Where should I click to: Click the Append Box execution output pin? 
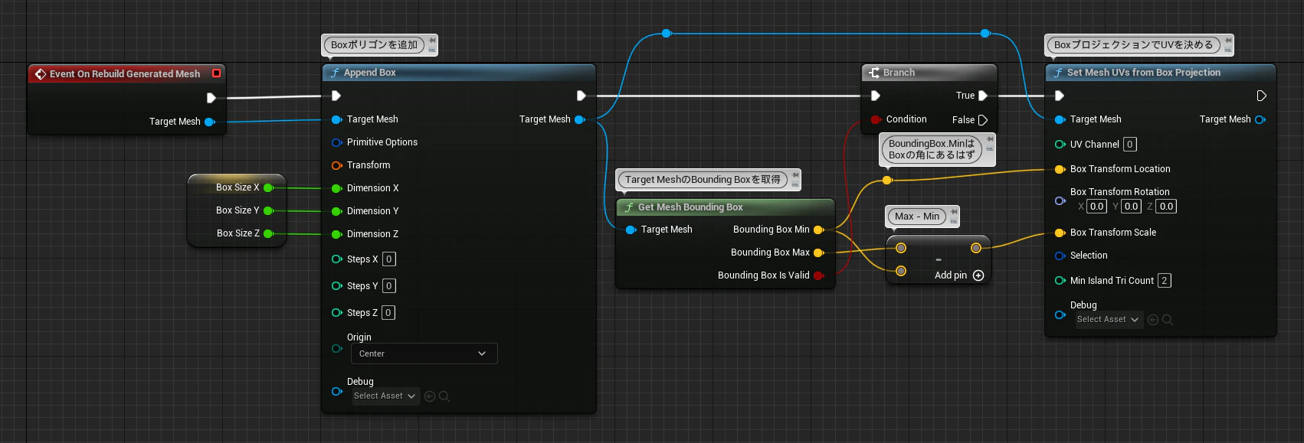(581, 96)
